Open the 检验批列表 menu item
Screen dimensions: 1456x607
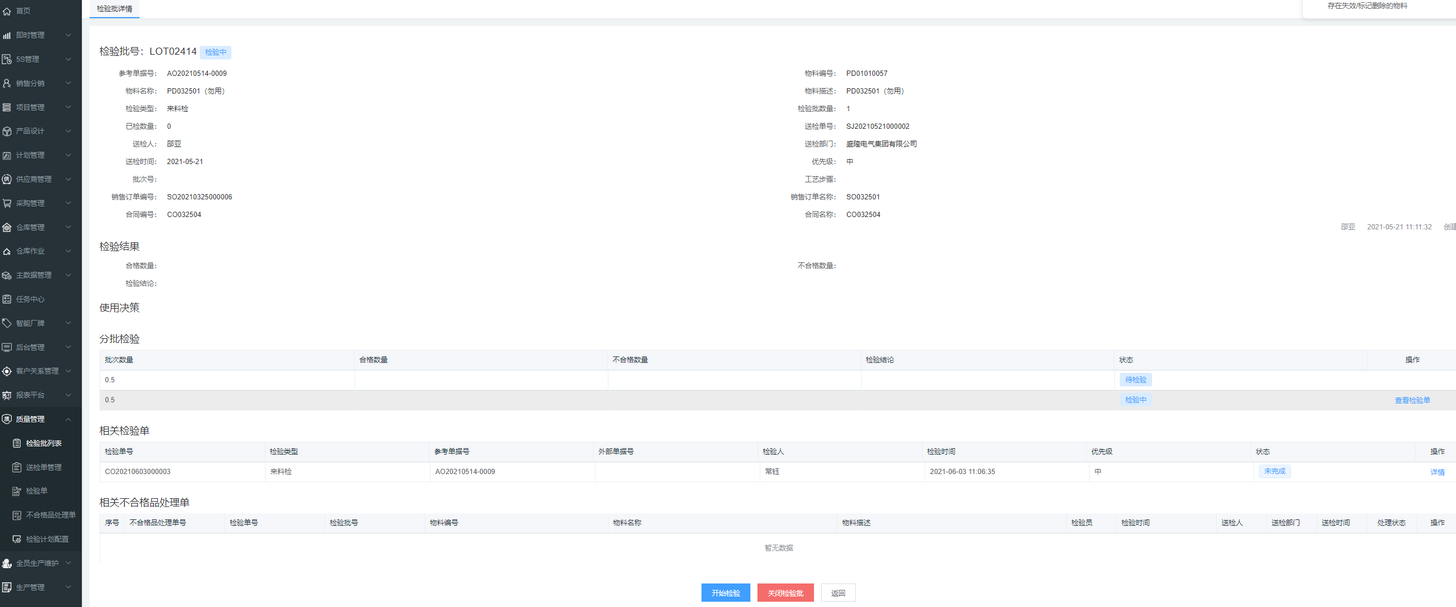point(44,443)
